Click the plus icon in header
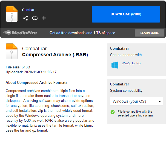This screenshot has height=150, width=166. (x=44, y=18)
